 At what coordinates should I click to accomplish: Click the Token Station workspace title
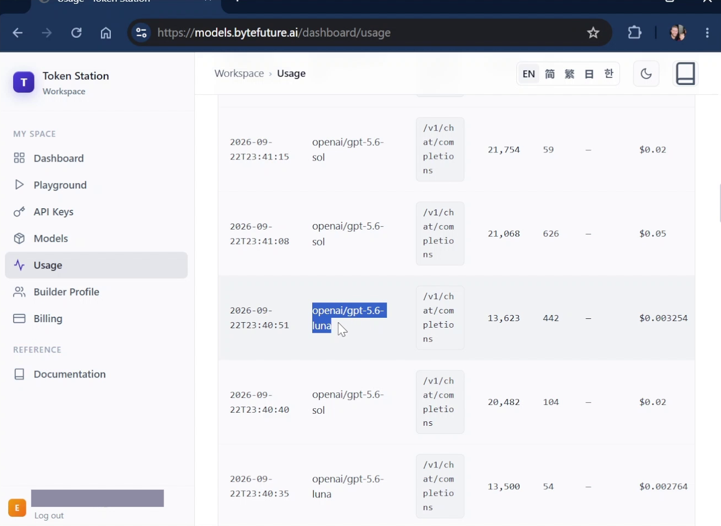coord(76,76)
